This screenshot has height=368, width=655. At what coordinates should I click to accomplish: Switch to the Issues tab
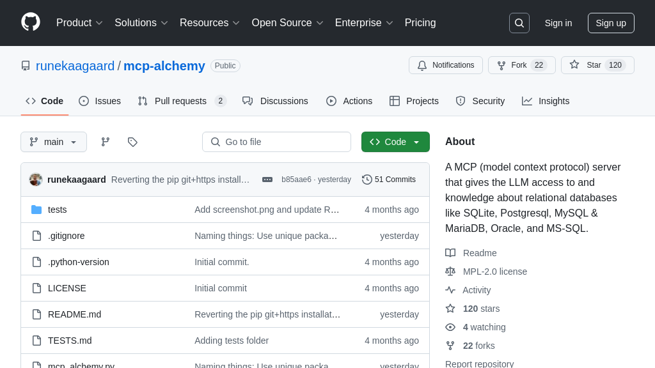[100, 101]
